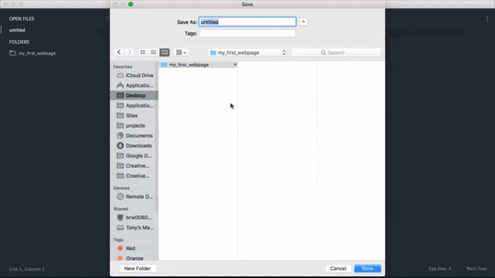This screenshot has width=495, height=278.
Task: Open the item grouping options menu
Action: 181,53
